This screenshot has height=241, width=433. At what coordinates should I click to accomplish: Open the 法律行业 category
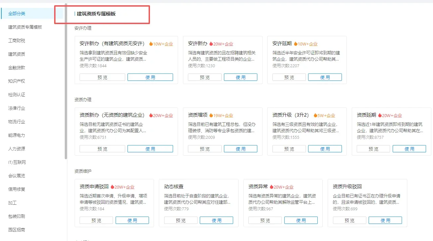(x=17, y=108)
